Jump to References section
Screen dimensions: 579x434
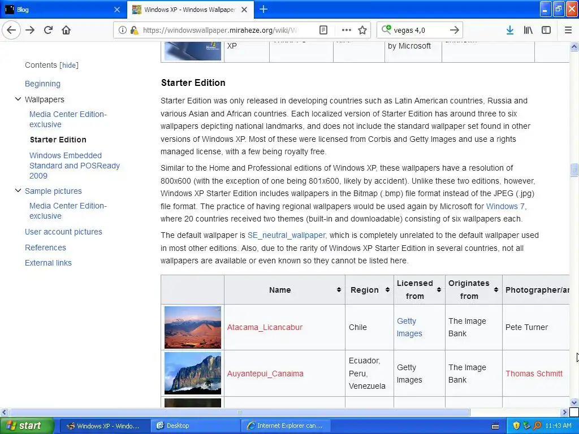[x=45, y=248]
